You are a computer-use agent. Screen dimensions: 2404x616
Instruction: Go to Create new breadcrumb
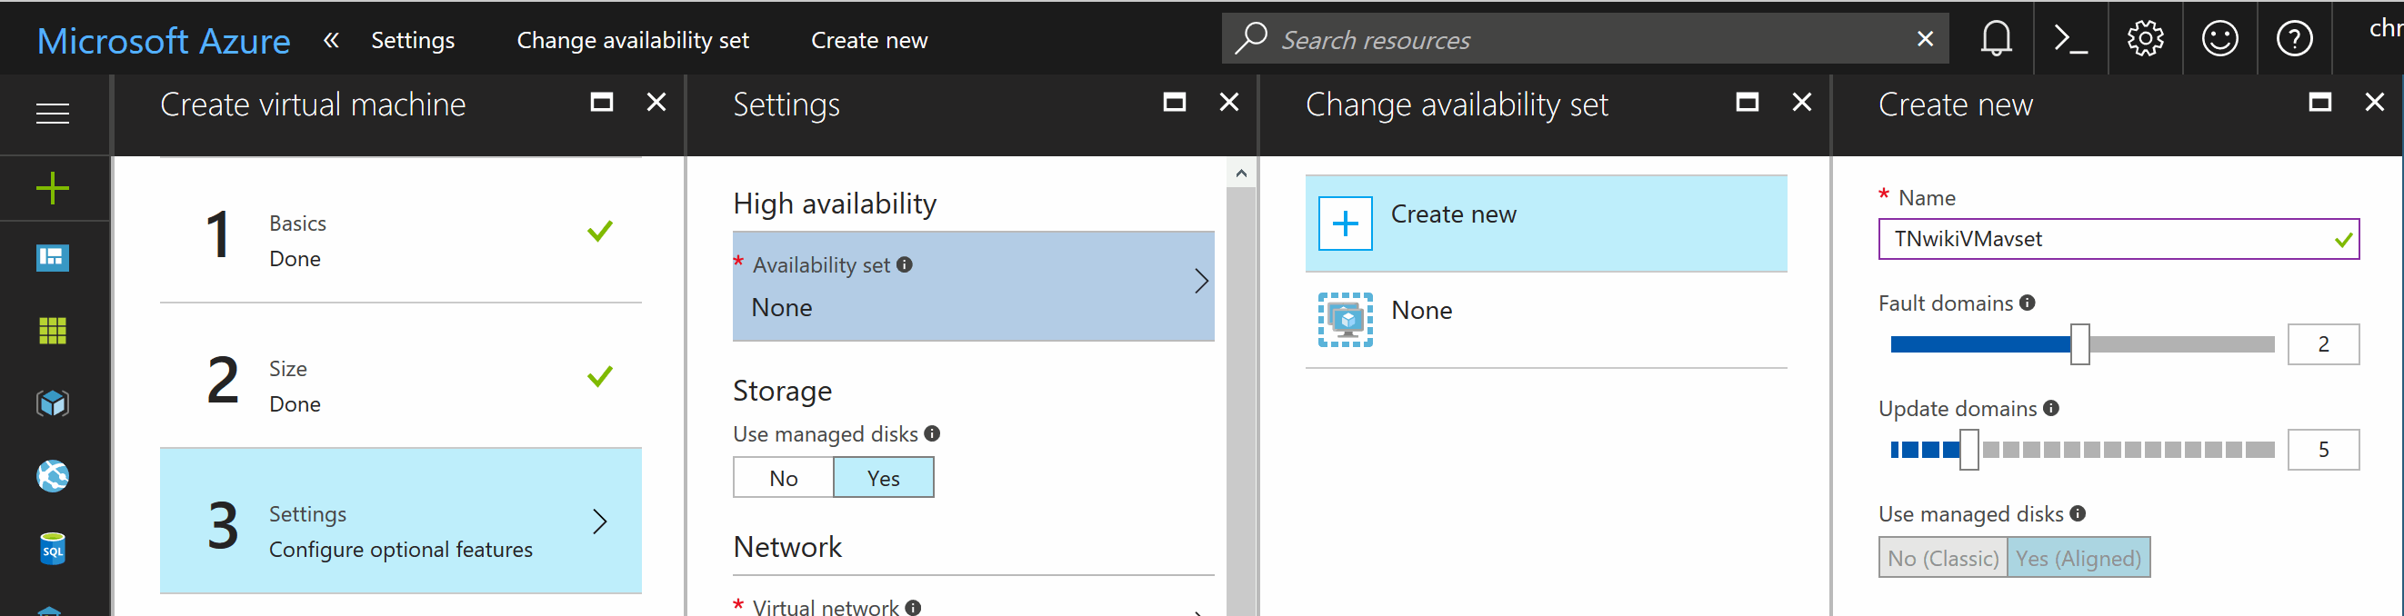[870, 40]
